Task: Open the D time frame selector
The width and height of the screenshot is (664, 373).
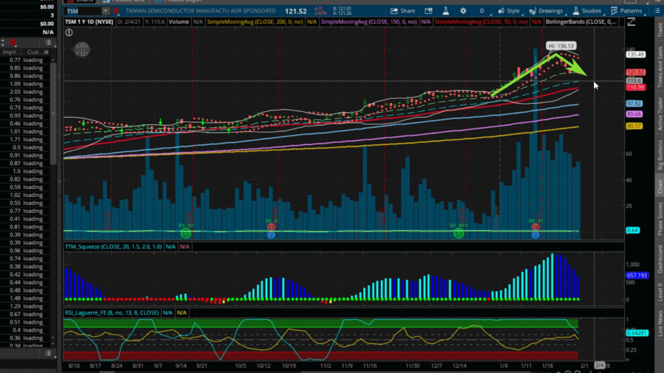Action: click(482, 11)
